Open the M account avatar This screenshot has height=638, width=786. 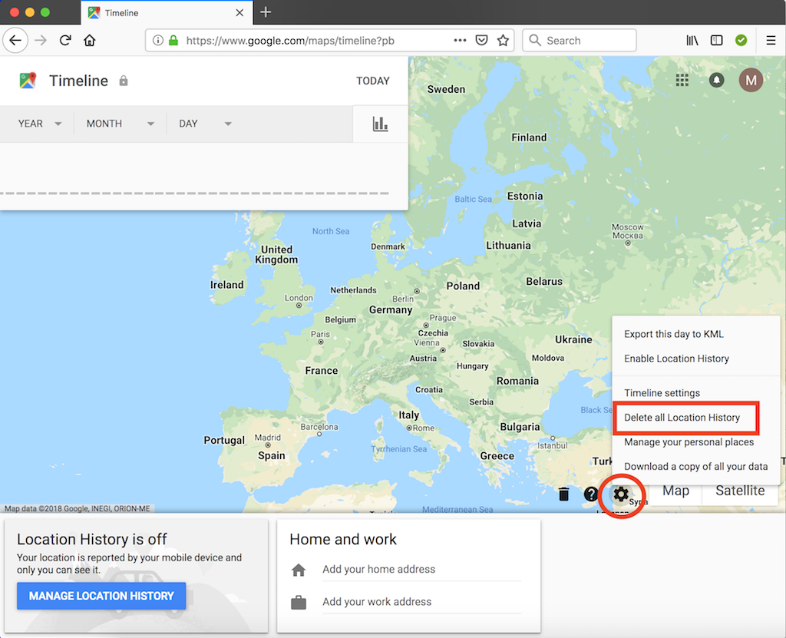tap(751, 81)
